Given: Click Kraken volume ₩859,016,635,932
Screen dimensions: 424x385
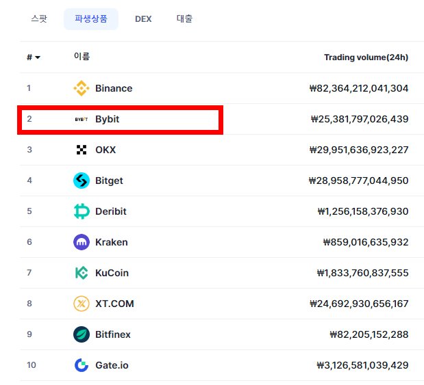Looking at the screenshot, I should 366,242.
